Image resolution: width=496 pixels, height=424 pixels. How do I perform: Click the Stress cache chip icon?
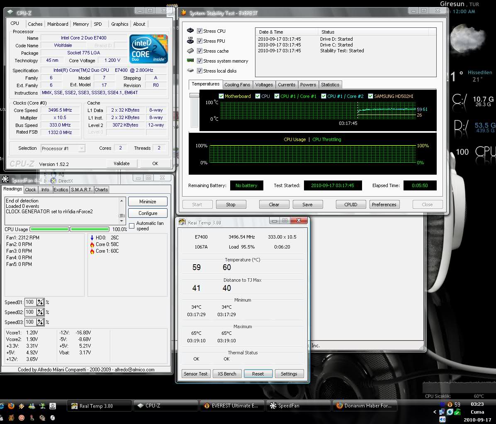pyautogui.click(x=190, y=51)
